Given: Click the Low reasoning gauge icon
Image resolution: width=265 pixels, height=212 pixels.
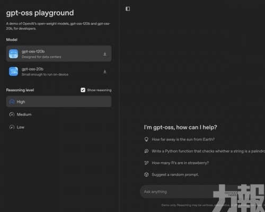Looking at the screenshot, I should point(12,127).
